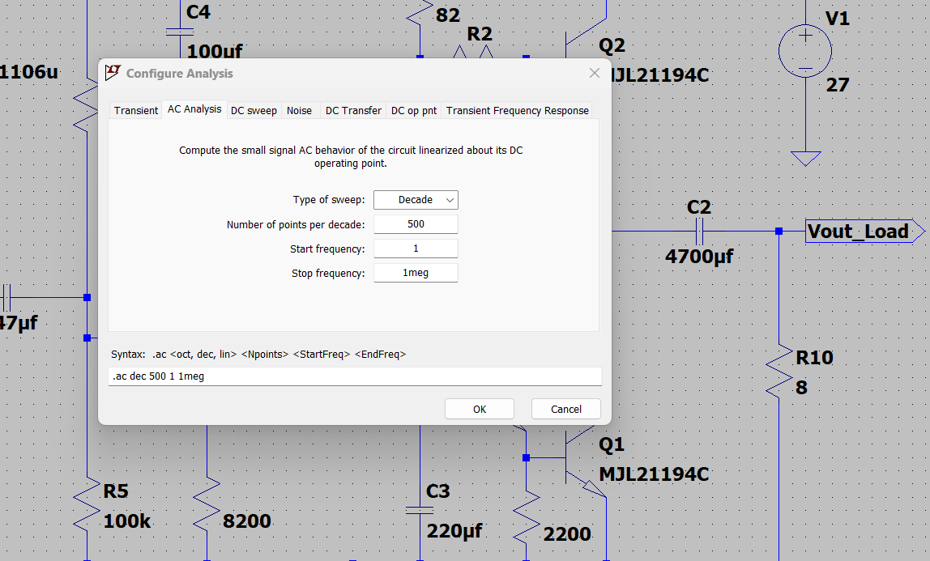
Task: Click the C2 capacitor label
Action: point(698,207)
